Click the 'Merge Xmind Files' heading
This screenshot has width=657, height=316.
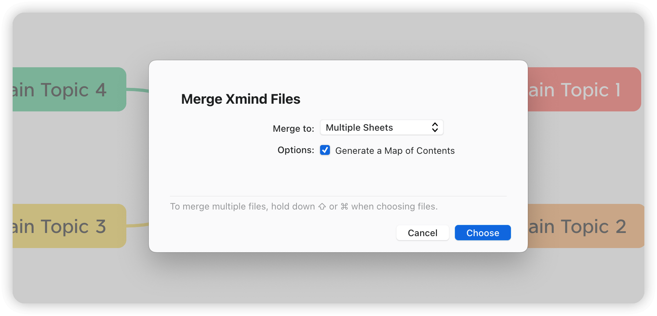click(x=241, y=99)
